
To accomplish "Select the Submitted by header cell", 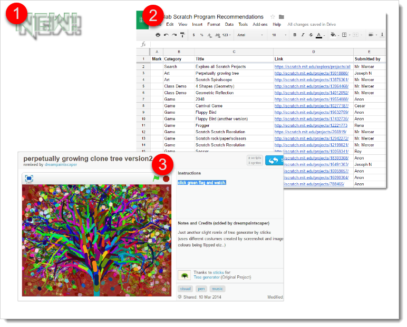I will coord(370,59).
